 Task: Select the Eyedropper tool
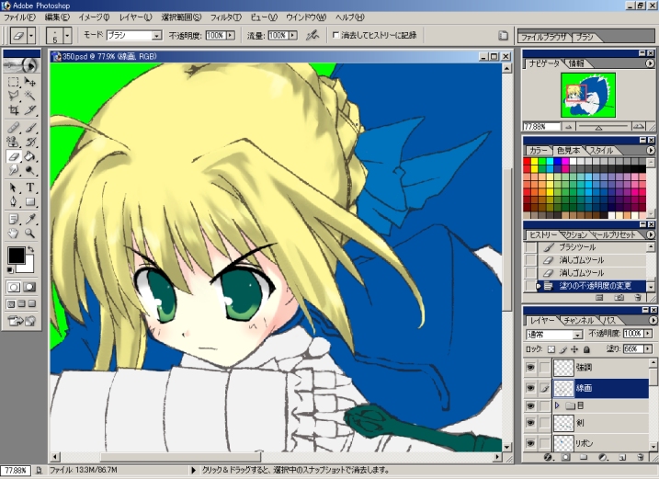pos(29,219)
